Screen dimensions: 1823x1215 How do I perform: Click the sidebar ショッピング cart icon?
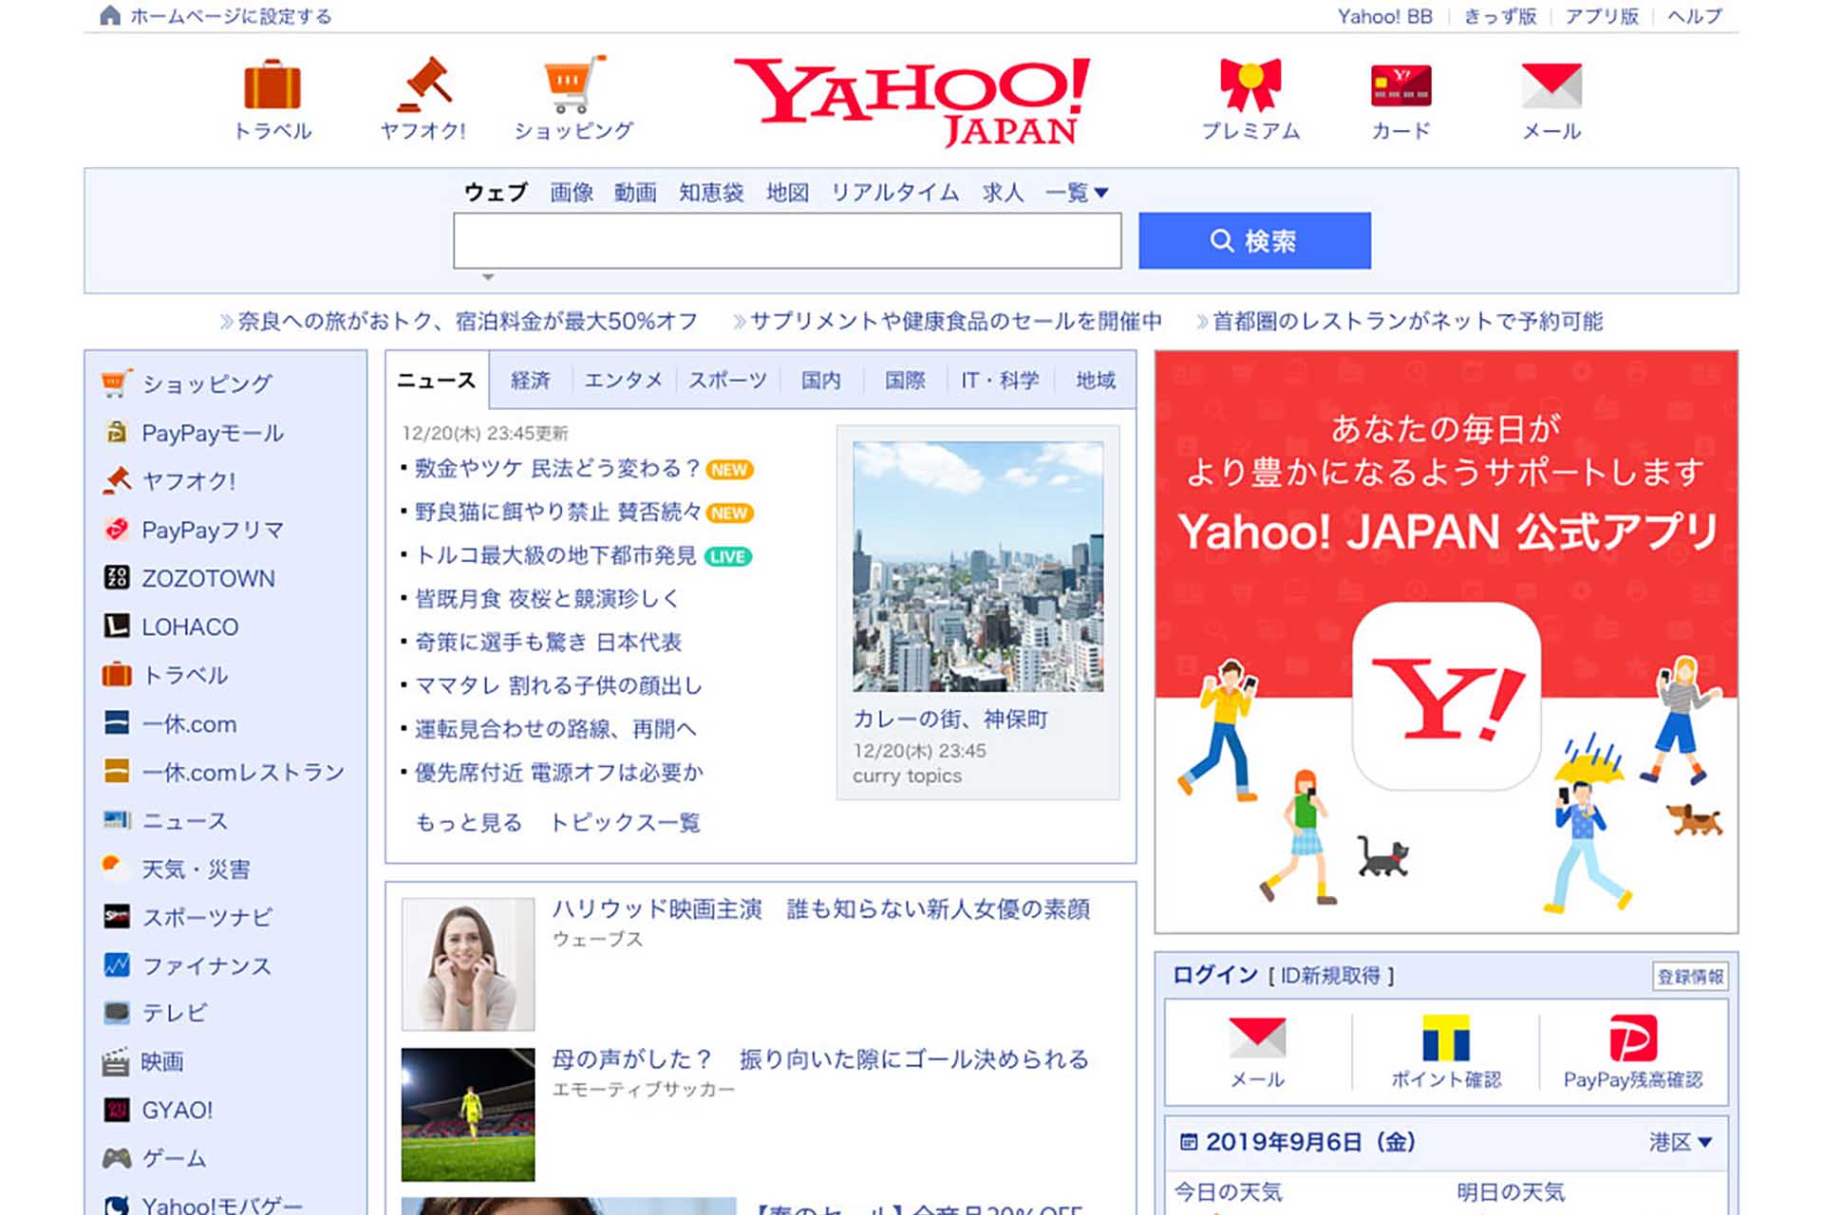(x=117, y=383)
